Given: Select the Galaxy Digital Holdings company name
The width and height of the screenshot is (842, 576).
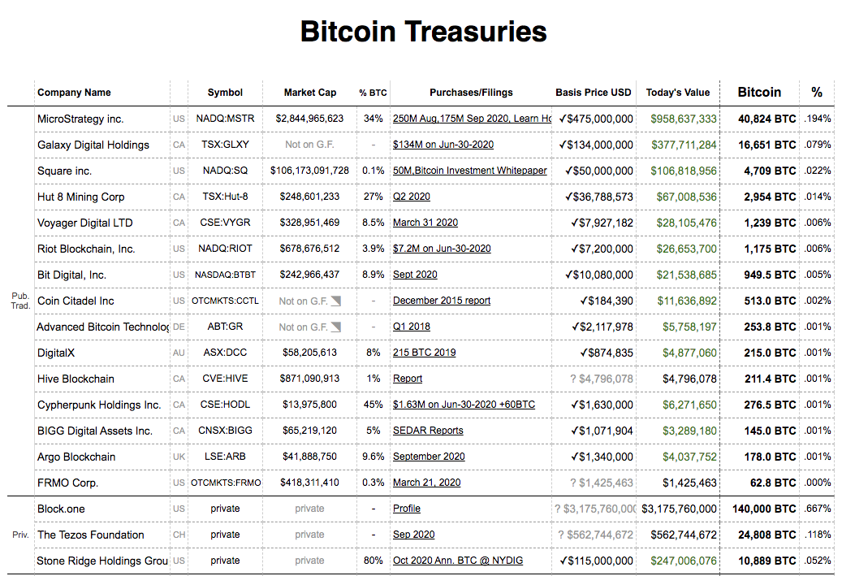Looking at the screenshot, I should point(93,145).
